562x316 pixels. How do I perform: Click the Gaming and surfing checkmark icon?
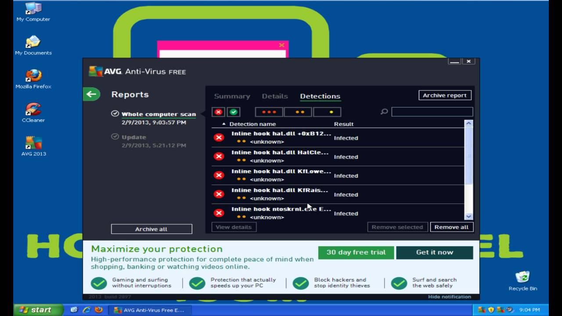pyautogui.click(x=99, y=283)
